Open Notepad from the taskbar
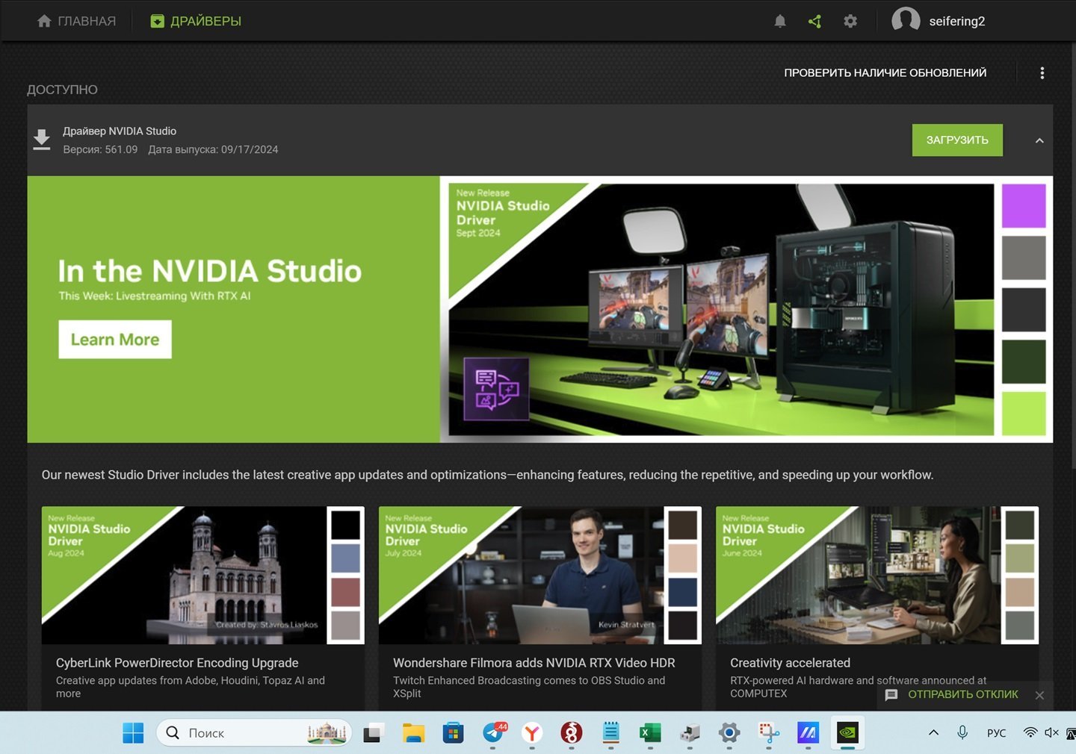The width and height of the screenshot is (1076, 754). [611, 733]
